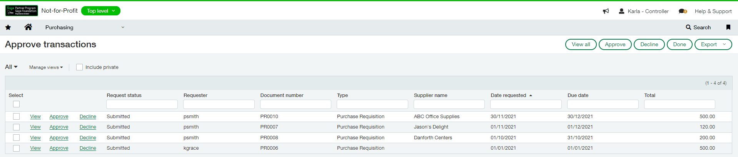
Task: View transaction PR0007
Action: 35,127
